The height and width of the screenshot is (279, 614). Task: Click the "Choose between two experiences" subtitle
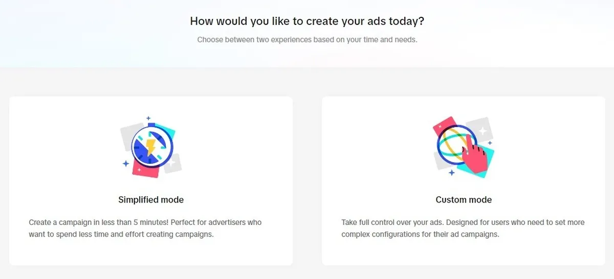(x=307, y=39)
